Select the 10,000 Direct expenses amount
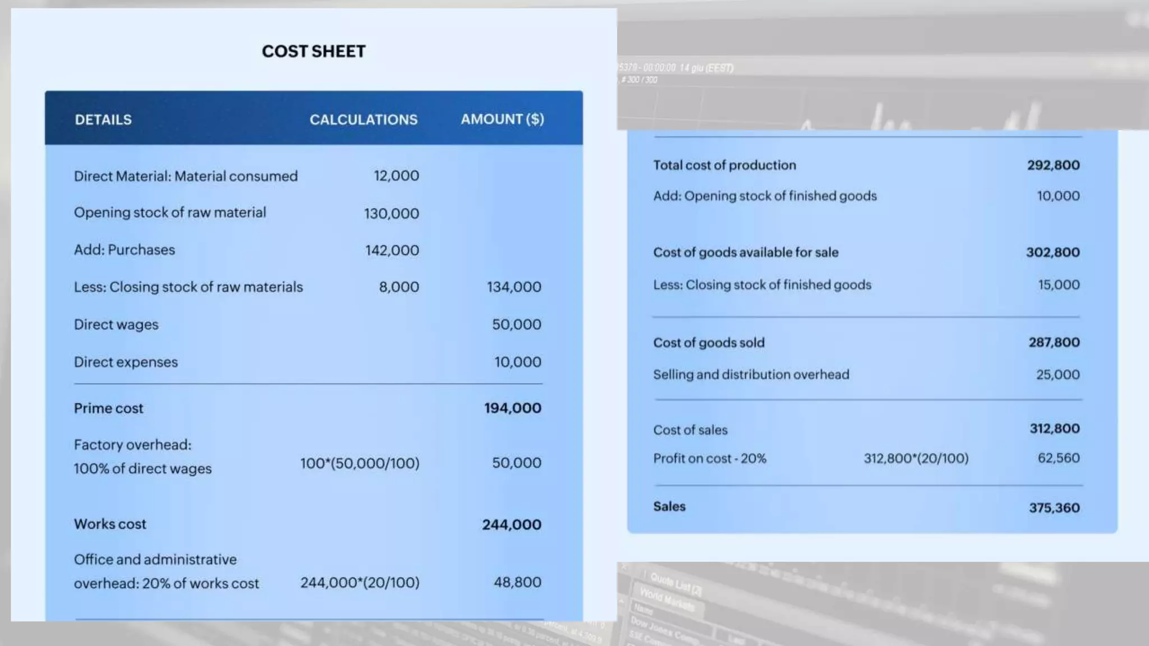Image resolution: width=1149 pixels, height=646 pixels. 518,362
